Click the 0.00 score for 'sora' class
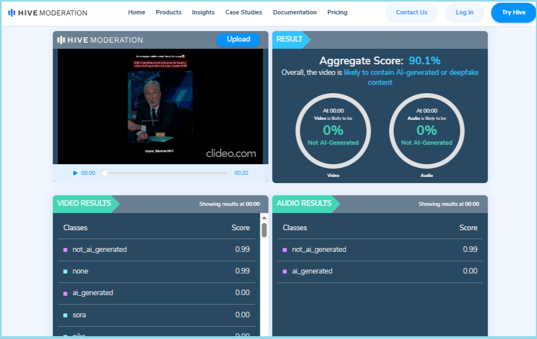This screenshot has height=339, width=537. (243, 315)
